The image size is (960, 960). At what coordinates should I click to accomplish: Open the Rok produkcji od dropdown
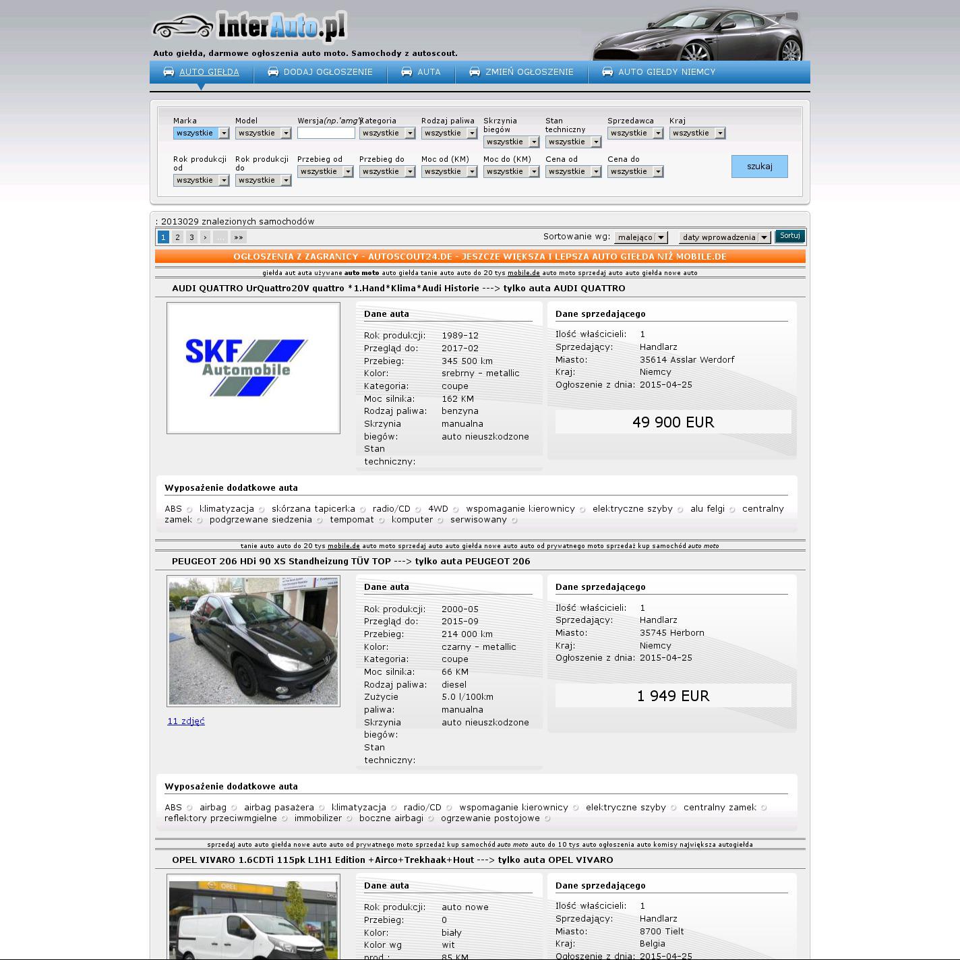tap(201, 181)
